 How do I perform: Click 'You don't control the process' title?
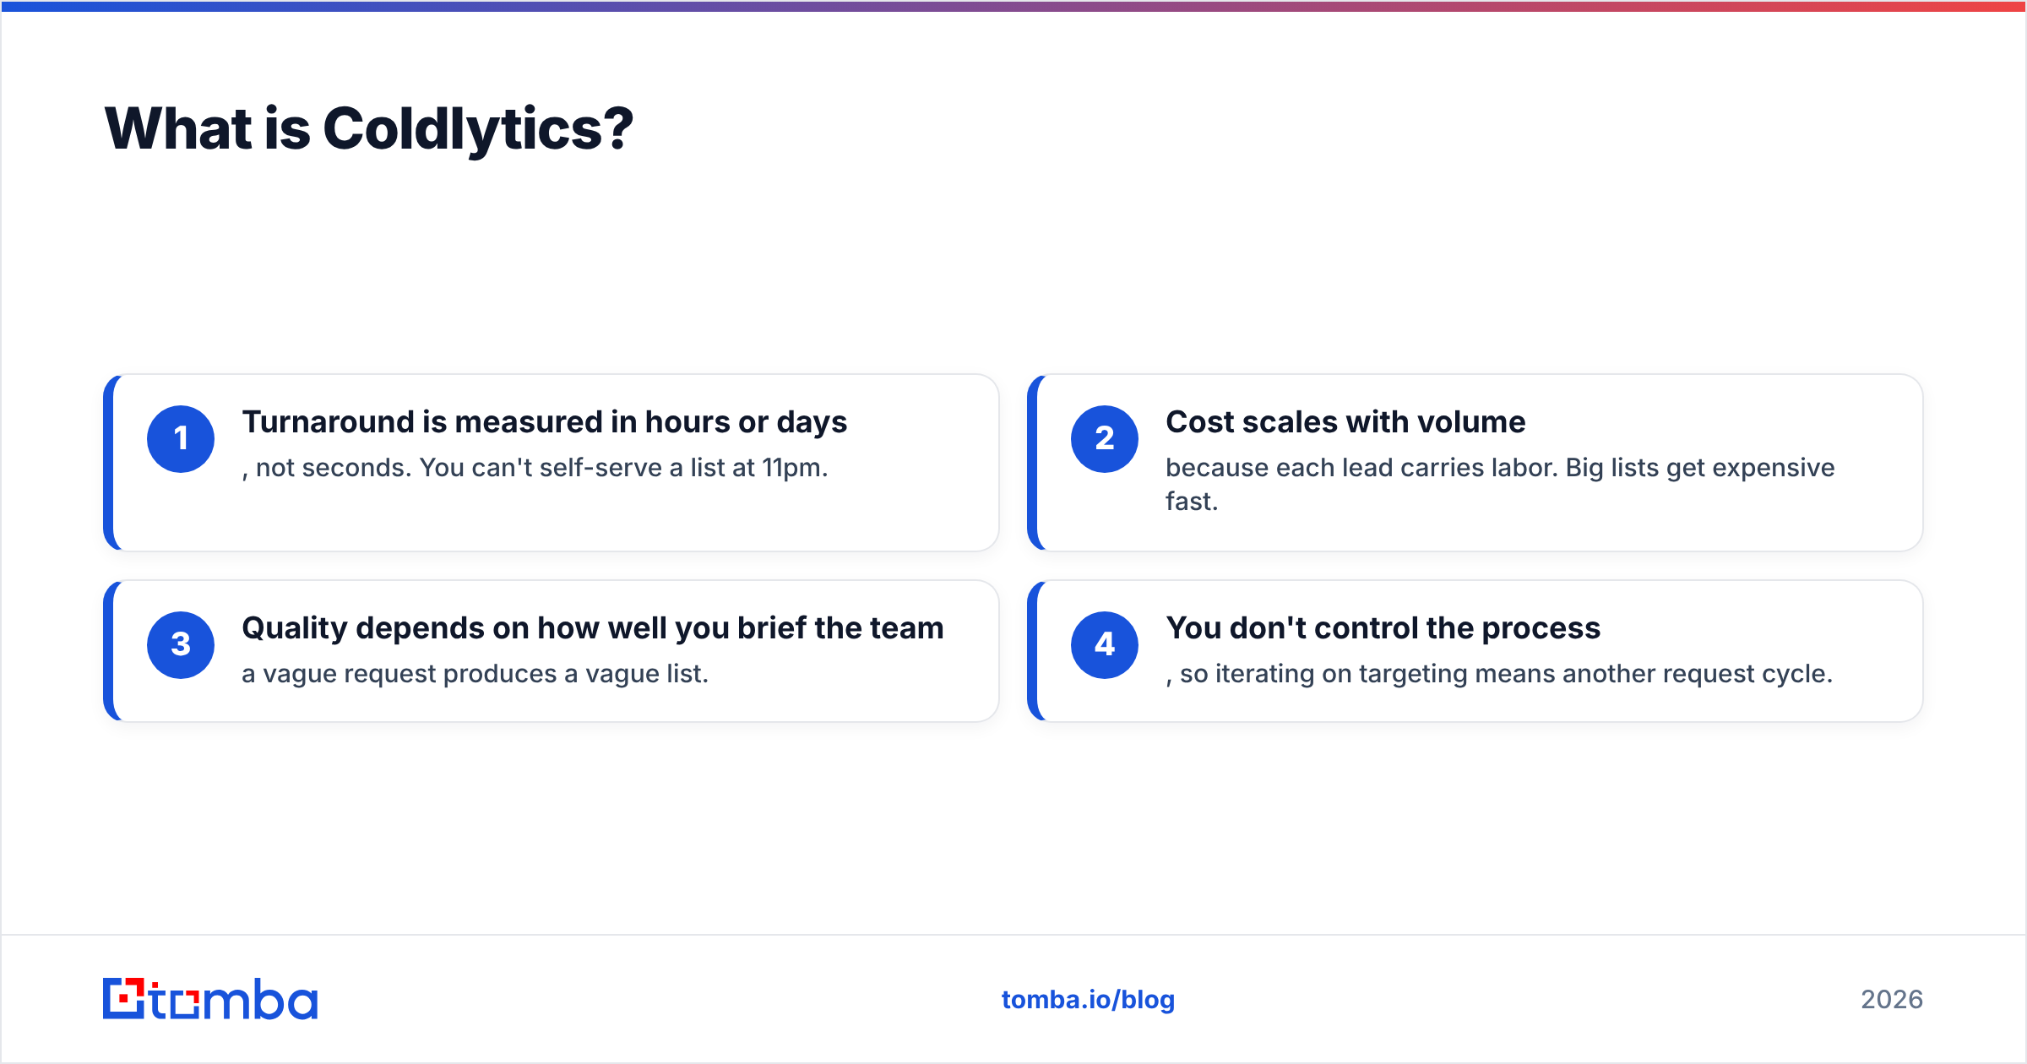[x=1383, y=628]
